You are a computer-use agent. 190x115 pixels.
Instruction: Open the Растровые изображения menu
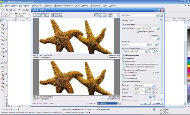[63, 6]
